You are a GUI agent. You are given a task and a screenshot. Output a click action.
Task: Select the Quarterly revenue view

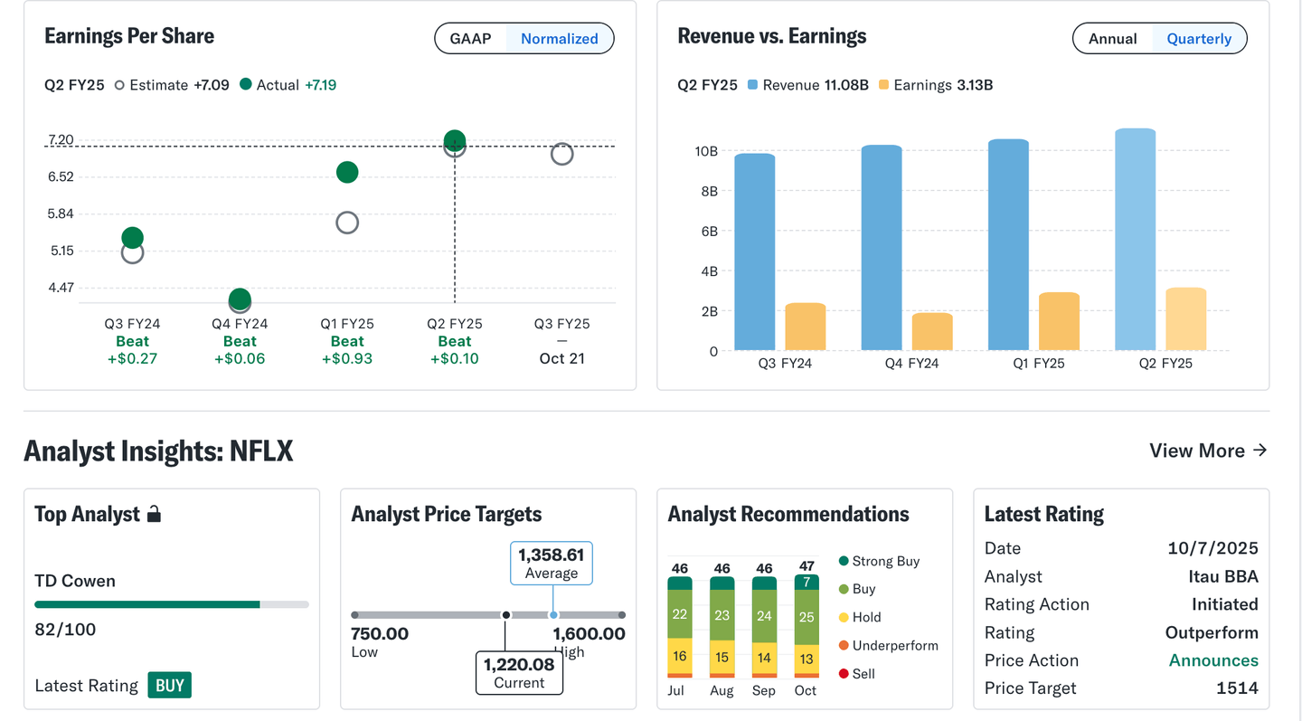[x=1199, y=39]
